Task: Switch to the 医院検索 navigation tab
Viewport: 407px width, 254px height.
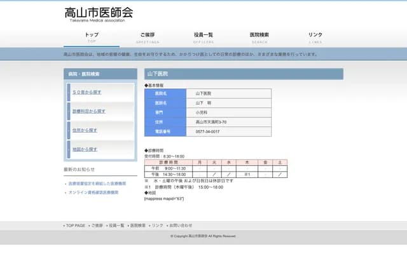Action: pyautogui.click(x=259, y=37)
